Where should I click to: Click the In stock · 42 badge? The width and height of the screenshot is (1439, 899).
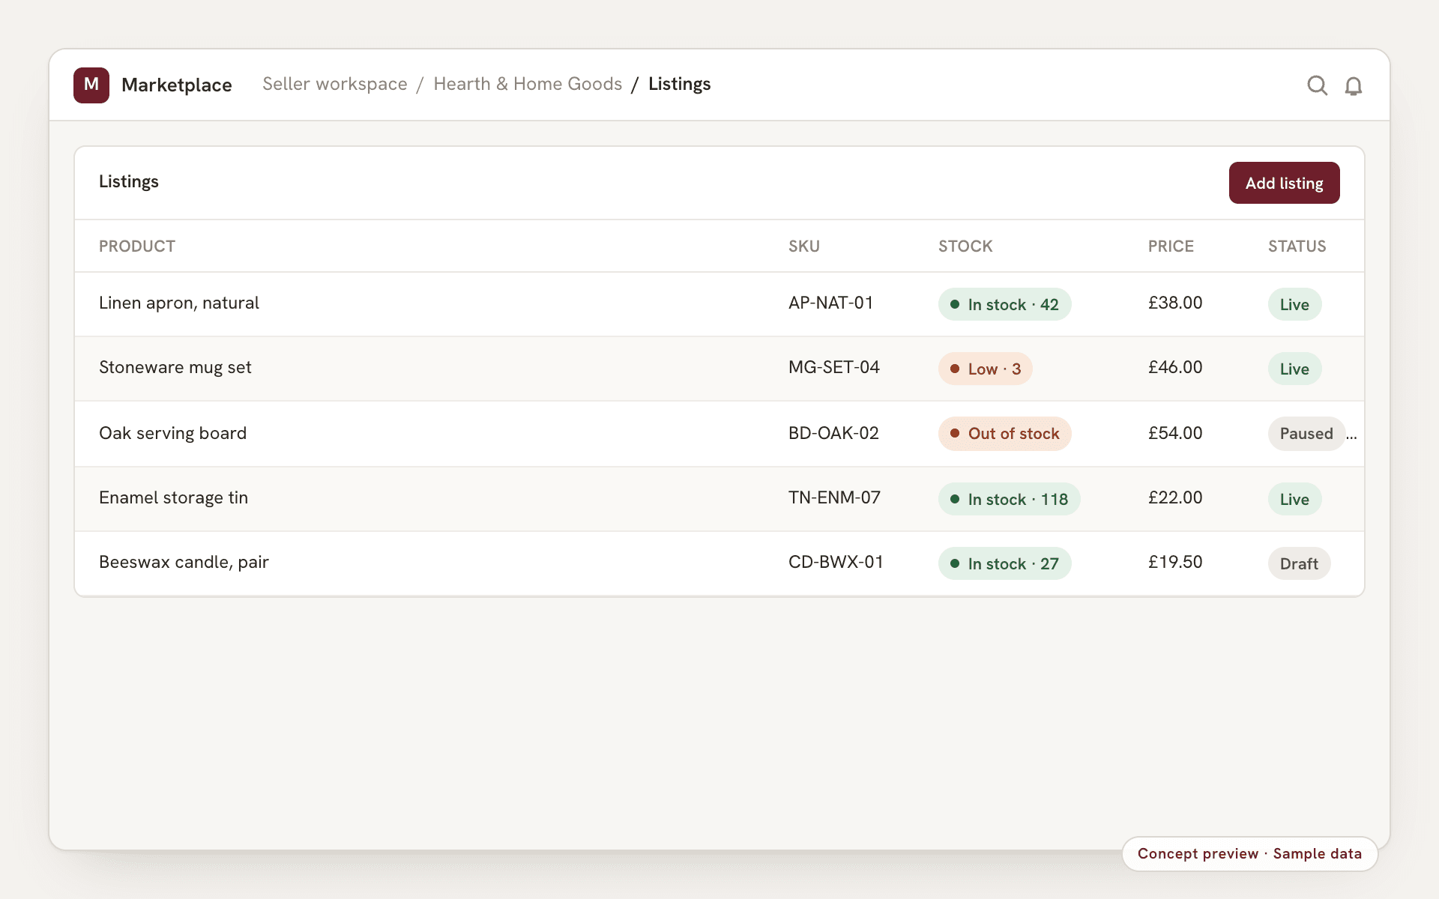click(1004, 304)
